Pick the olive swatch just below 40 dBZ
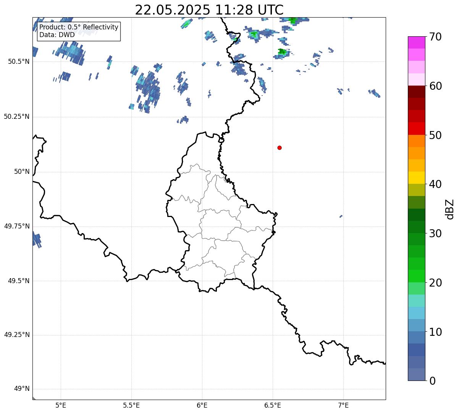This screenshot has height=413, width=459. click(417, 190)
